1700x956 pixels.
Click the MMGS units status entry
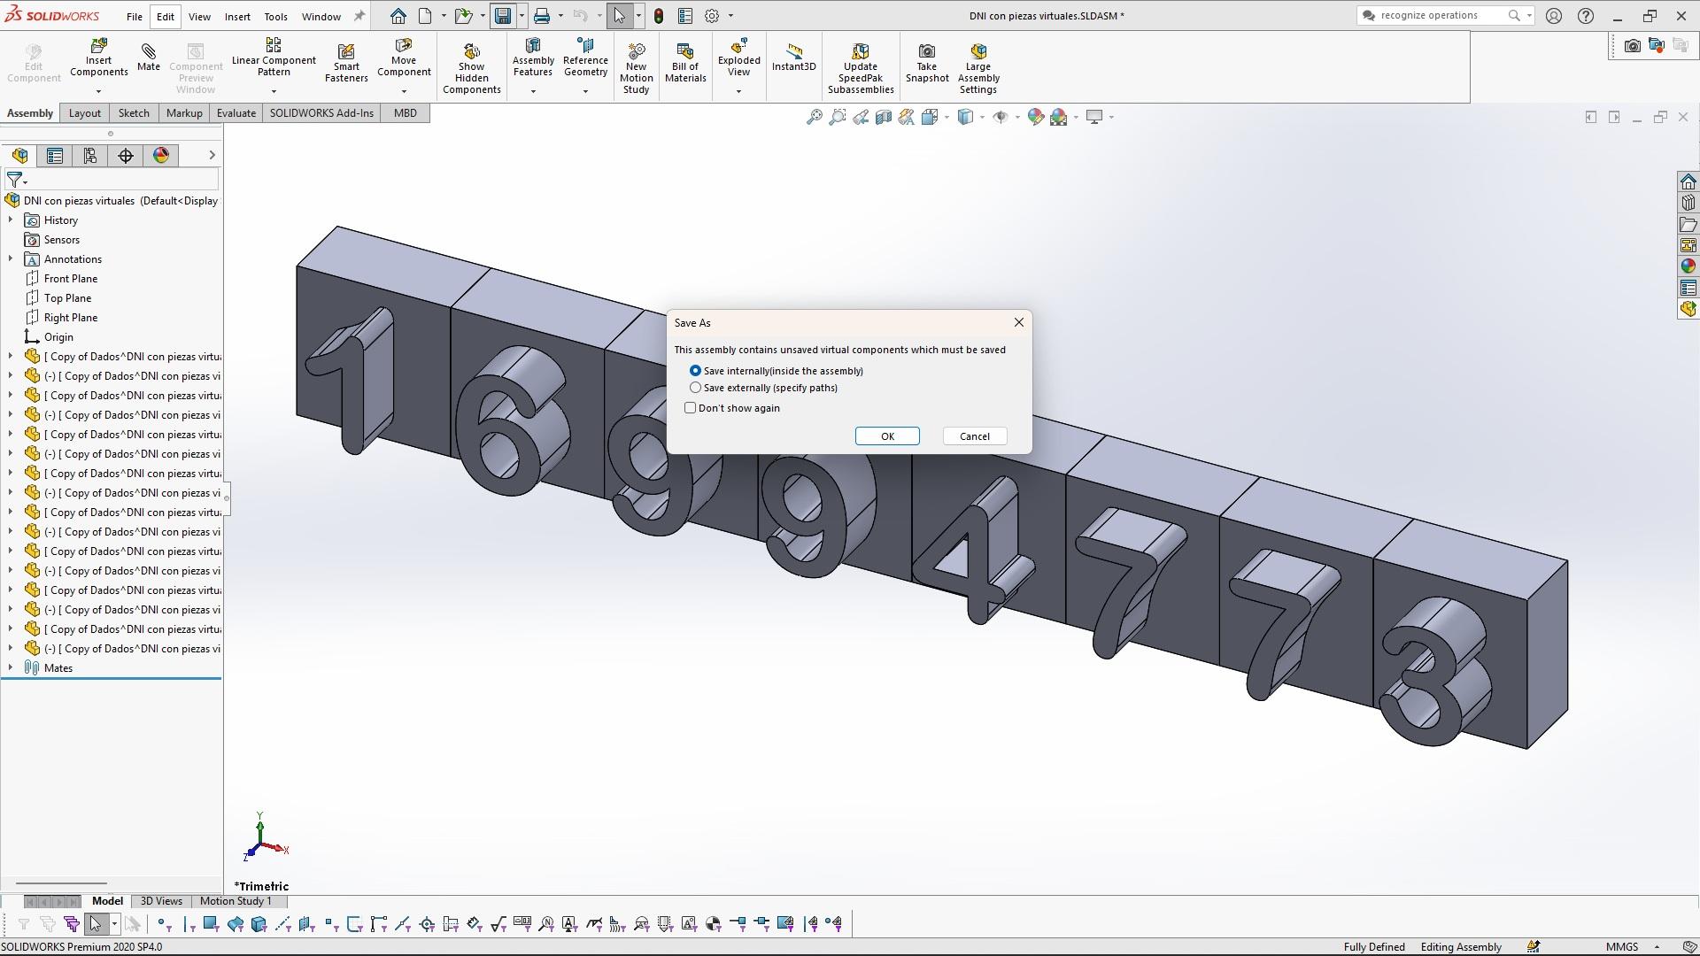1622,947
